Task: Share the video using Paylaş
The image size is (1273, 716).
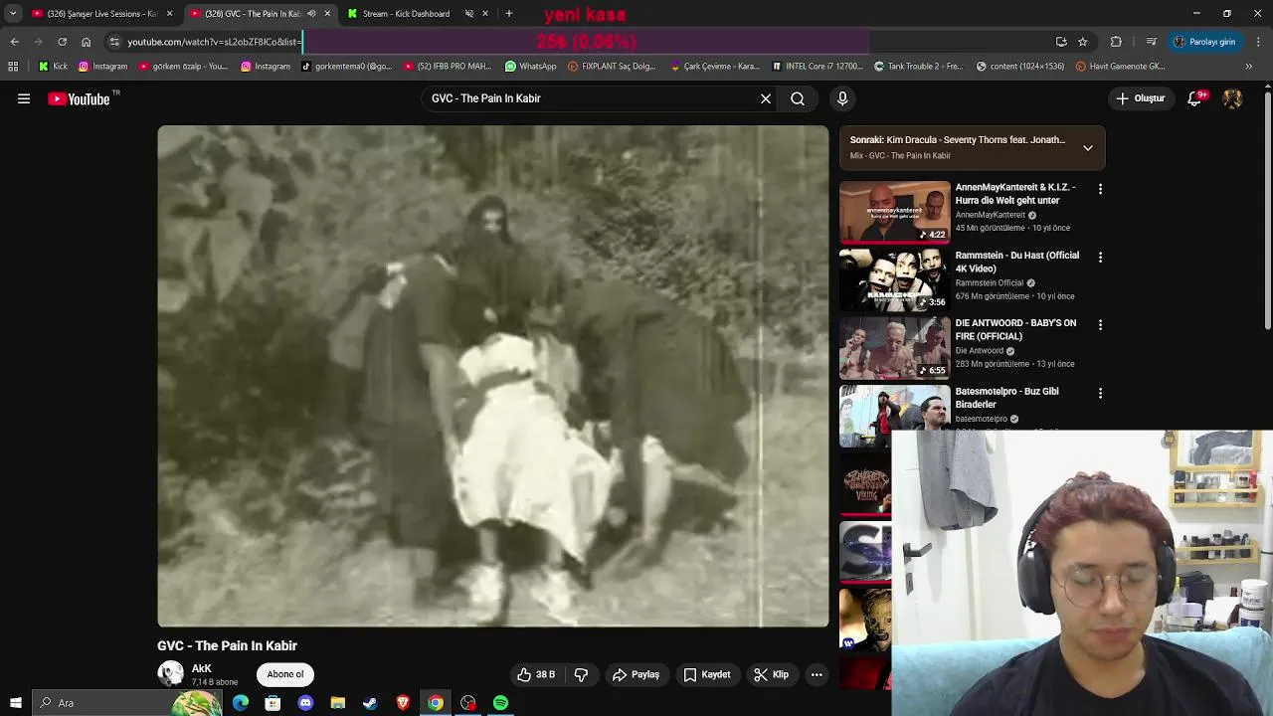Action: 636,674
